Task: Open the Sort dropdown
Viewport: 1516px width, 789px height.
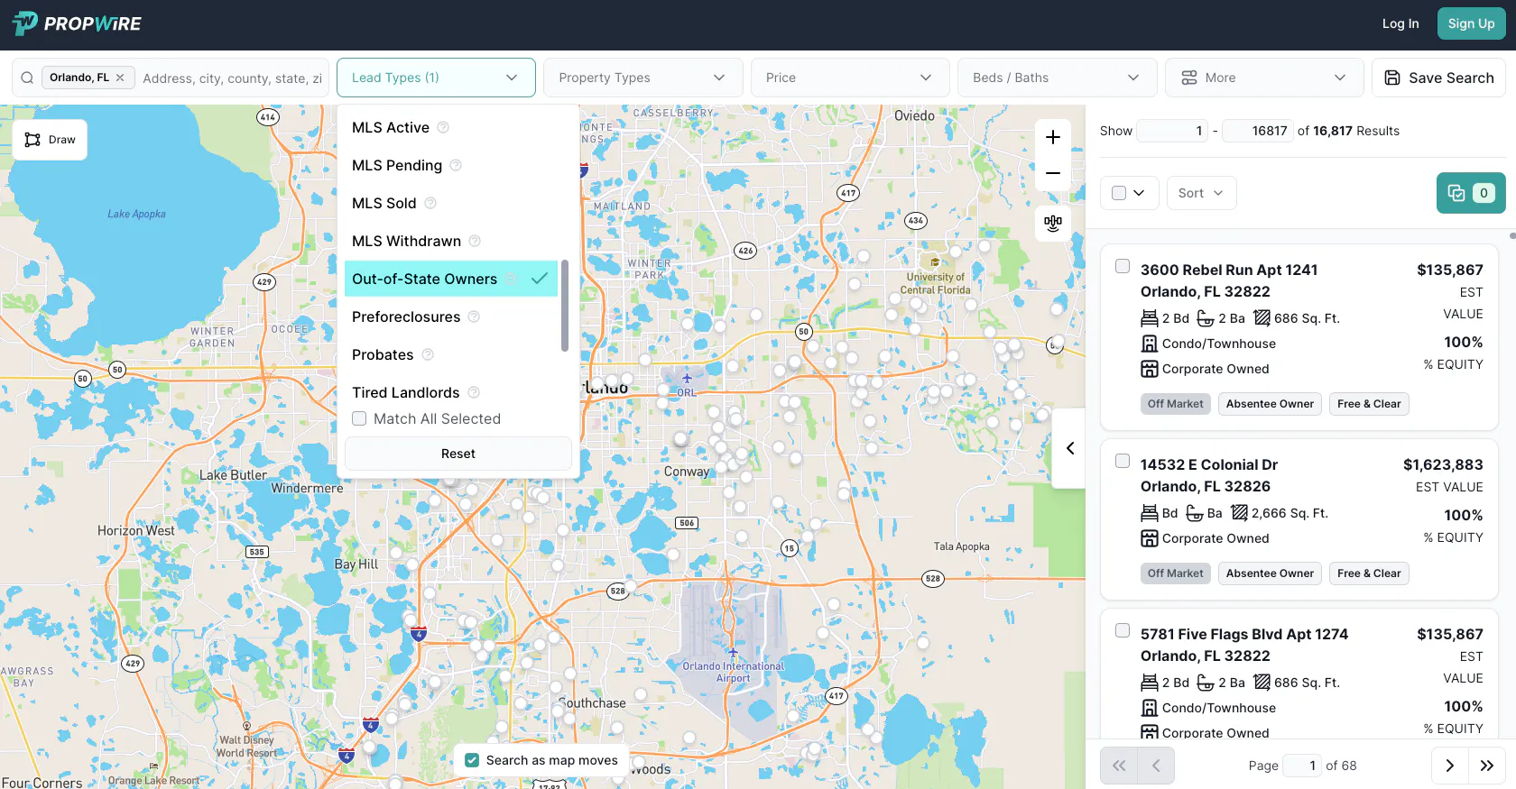Action: [1200, 193]
